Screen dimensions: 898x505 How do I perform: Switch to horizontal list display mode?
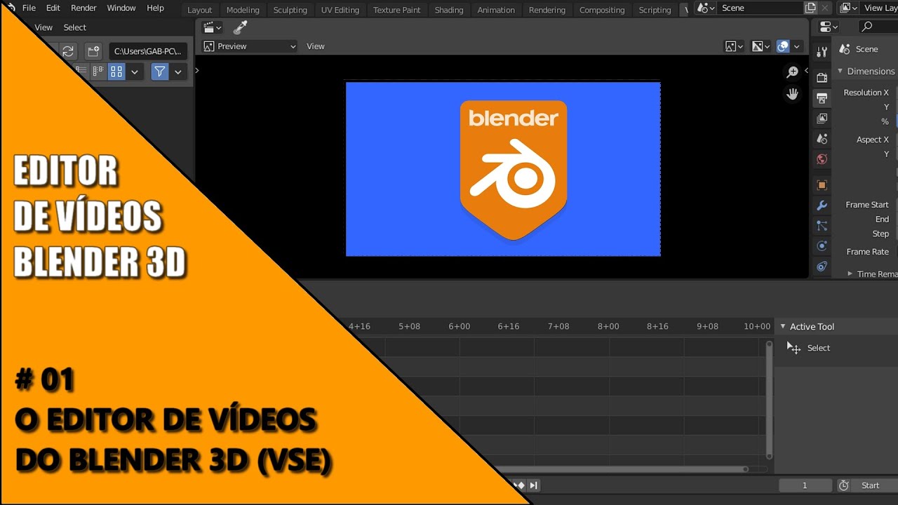tap(98, 72)
